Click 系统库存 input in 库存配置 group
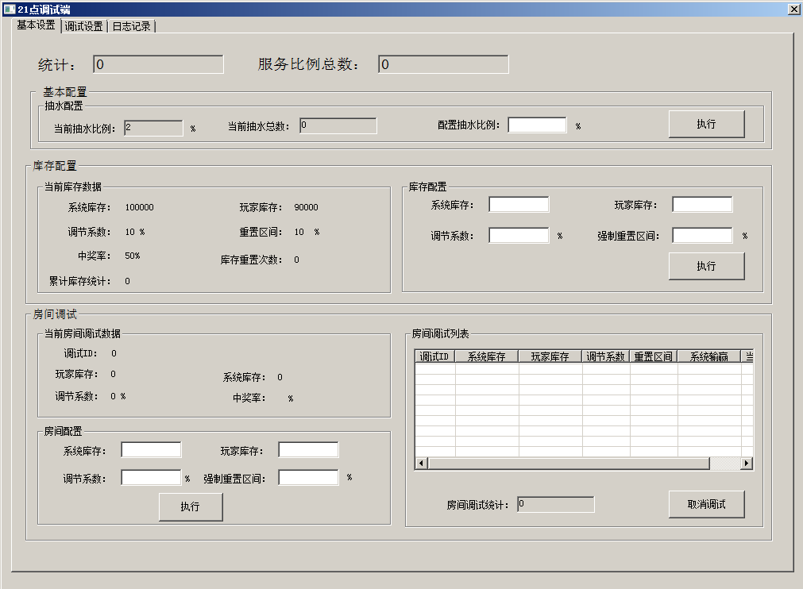This screenshot has height=589, width=803. click(x=519, y=205)
